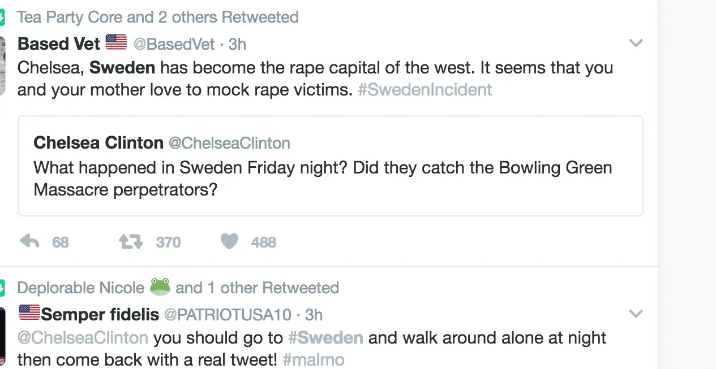Screen dimensions: 716x369
Task: Open the @BasedVet handle link
Action: click(174, 44)
